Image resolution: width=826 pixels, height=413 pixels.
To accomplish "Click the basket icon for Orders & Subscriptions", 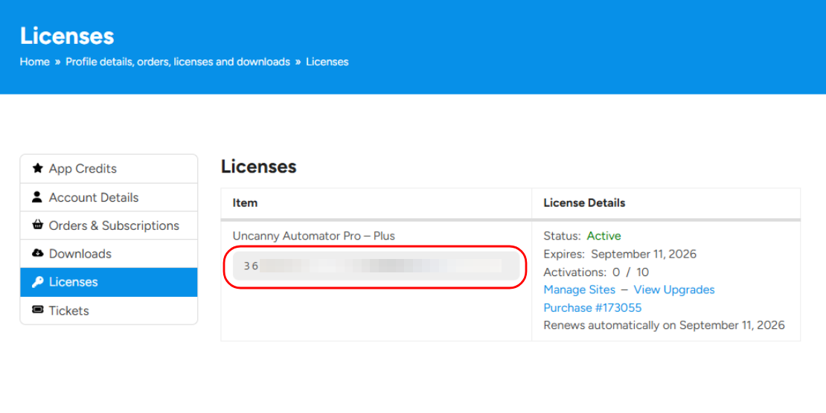I will point(37,225).
